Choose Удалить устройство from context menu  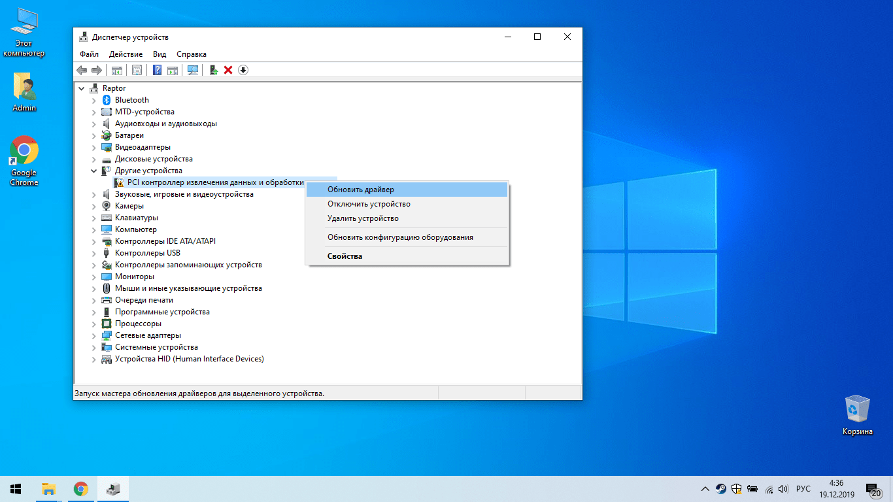(363, 218)
